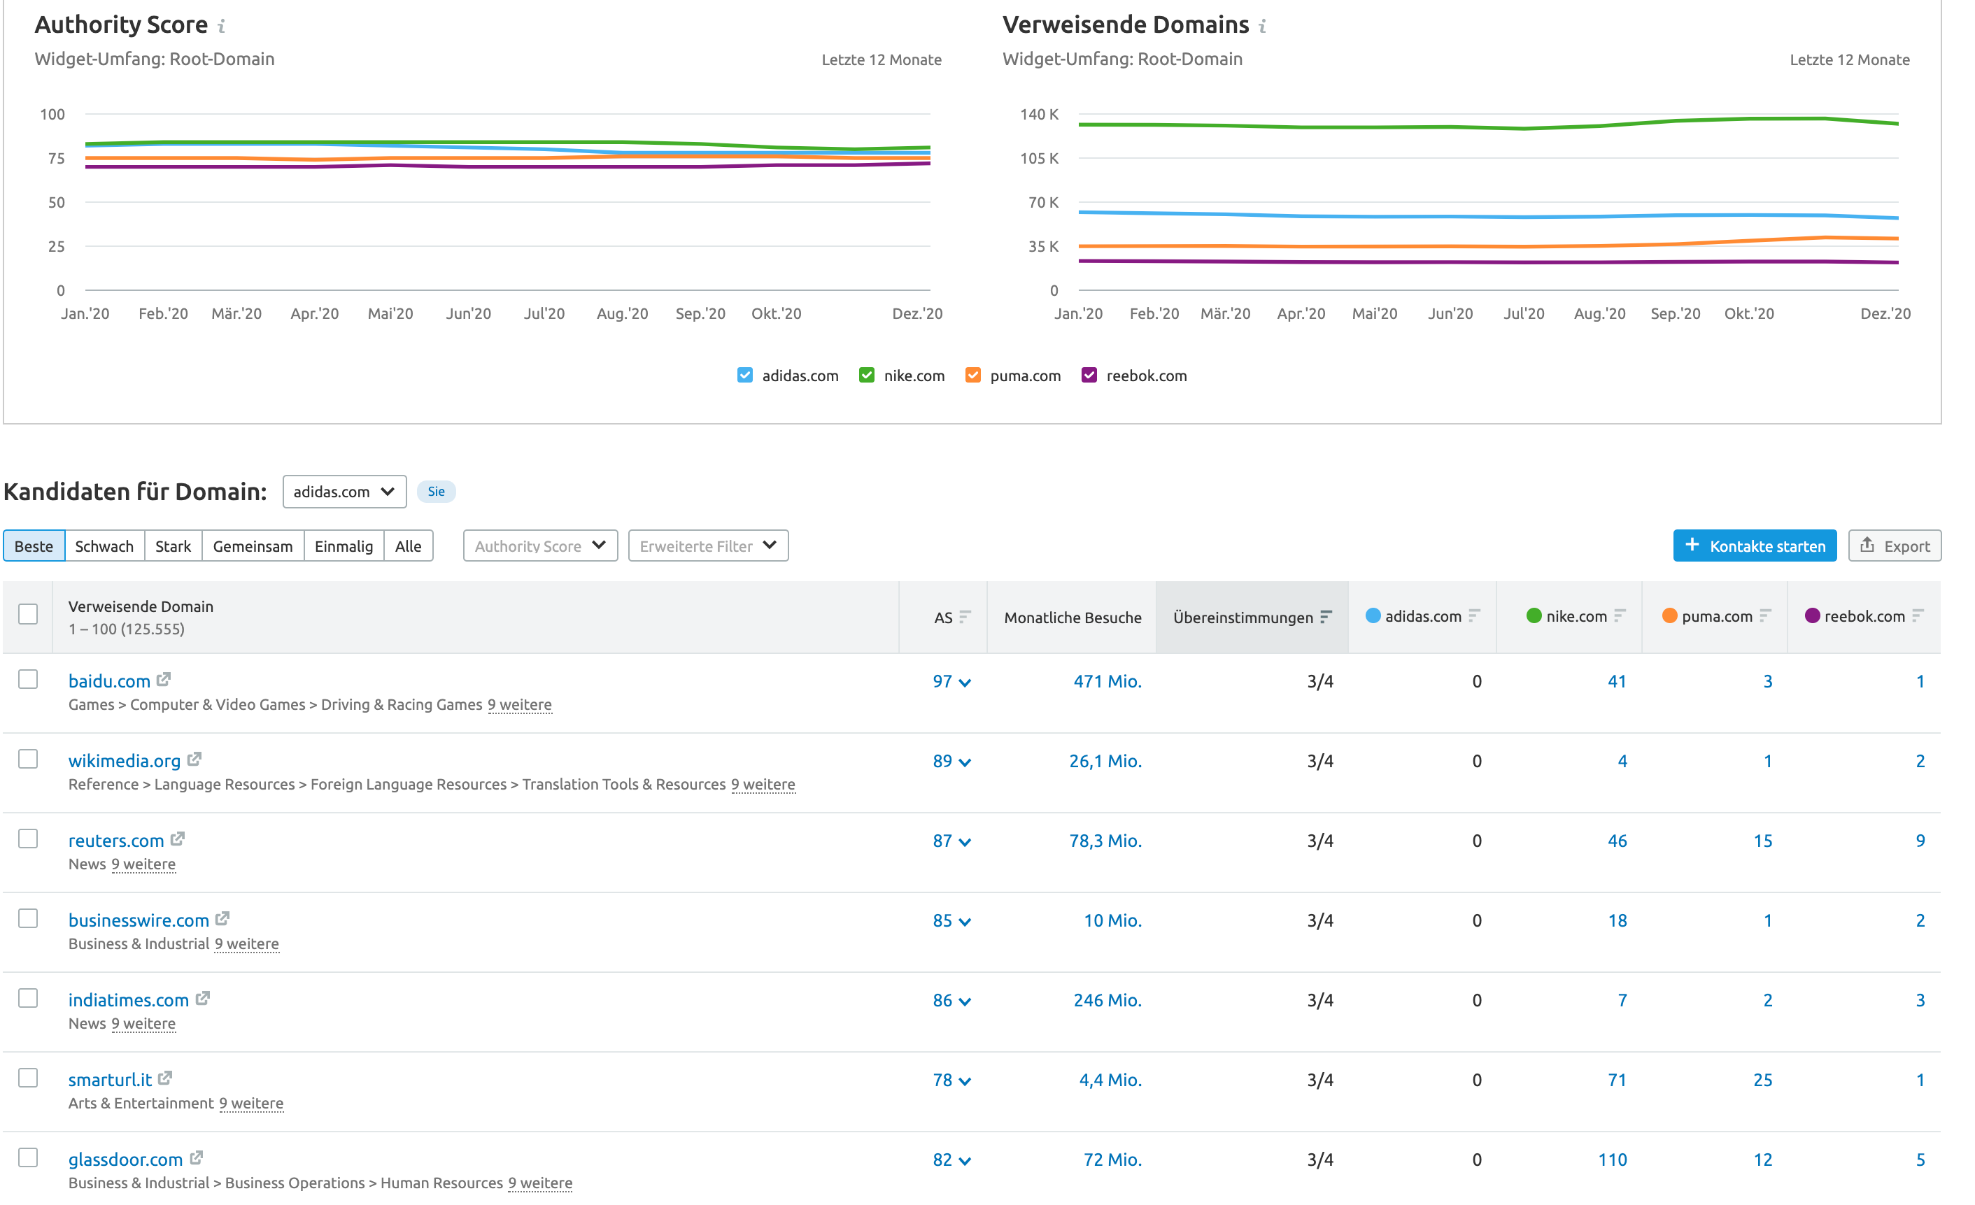Expand reuters.com AS score 87 chevron
1975x1205 pixels.
[965, 842]
